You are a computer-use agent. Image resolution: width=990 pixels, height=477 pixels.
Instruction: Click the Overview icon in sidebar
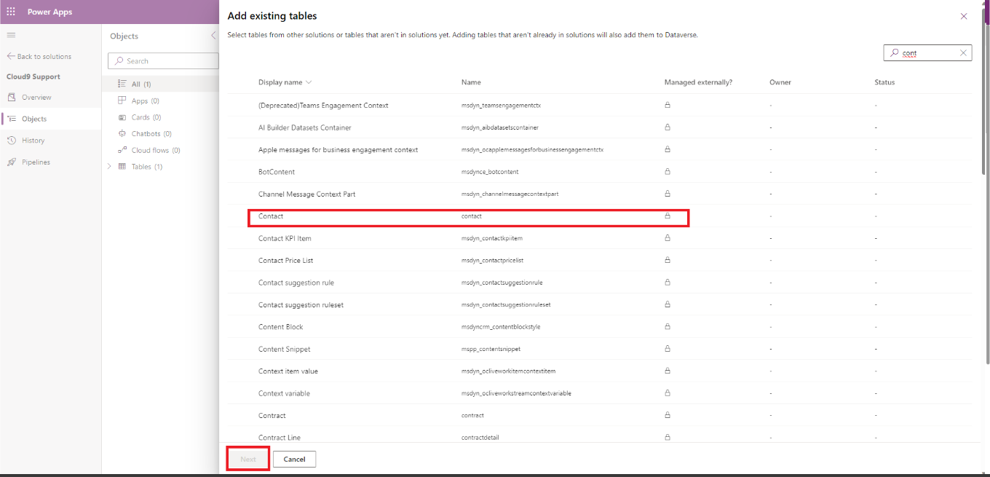tap(12, 97)
